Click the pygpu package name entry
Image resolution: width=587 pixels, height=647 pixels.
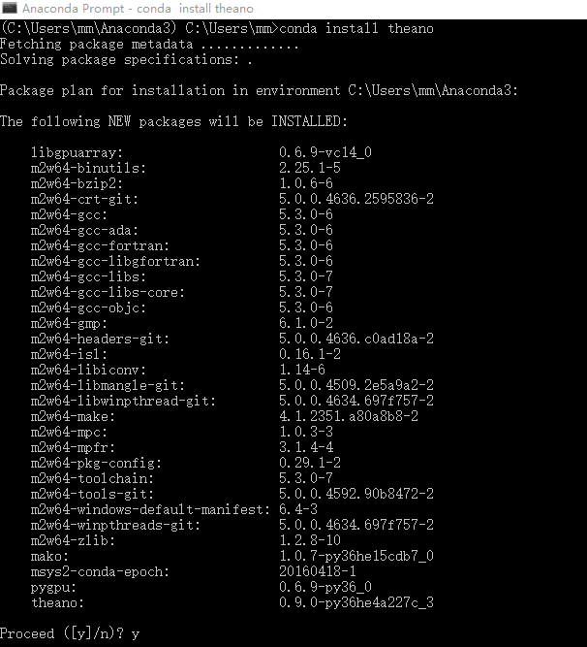(53, 588)
